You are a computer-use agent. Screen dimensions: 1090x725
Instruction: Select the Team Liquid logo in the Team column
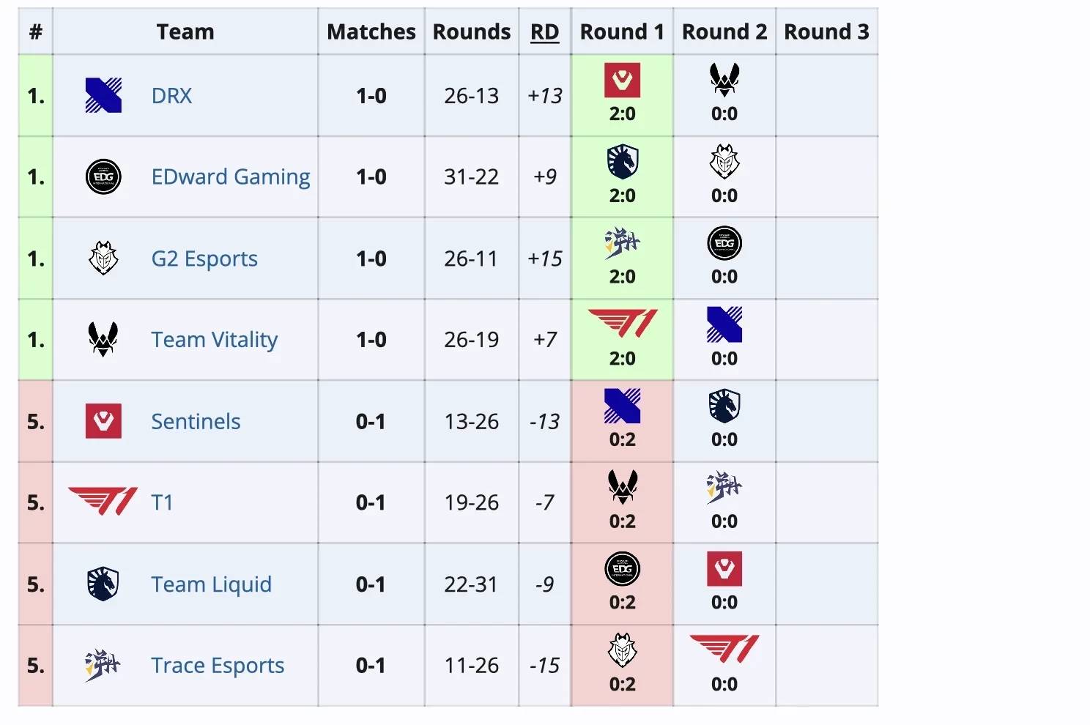click(103, 584)
